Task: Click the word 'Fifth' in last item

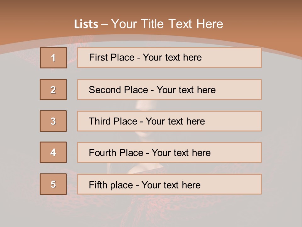Action: pos(98,185)
